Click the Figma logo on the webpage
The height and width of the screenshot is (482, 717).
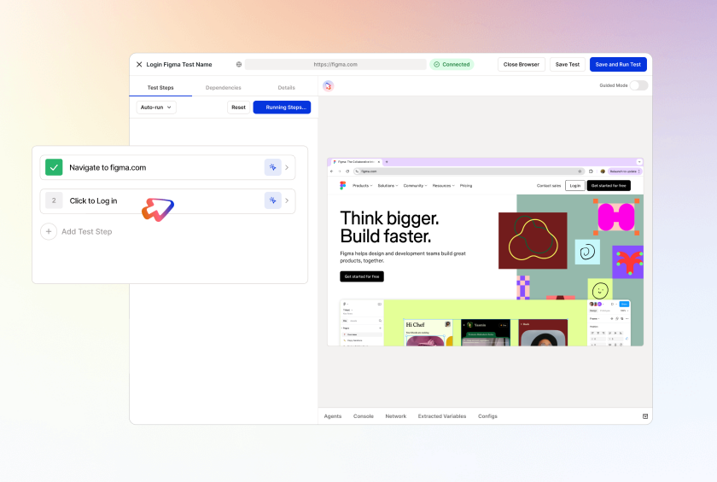342,185
